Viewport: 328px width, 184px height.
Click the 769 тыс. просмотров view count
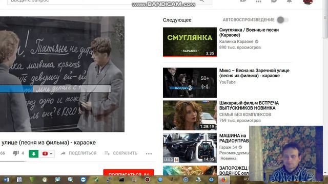tap(240, 121)
